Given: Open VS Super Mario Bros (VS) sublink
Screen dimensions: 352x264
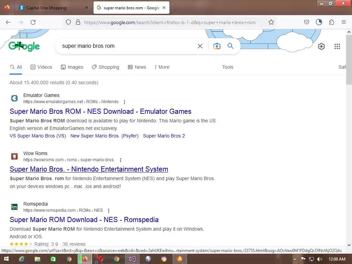Looking at the screenshot, I should coord(38,136).
